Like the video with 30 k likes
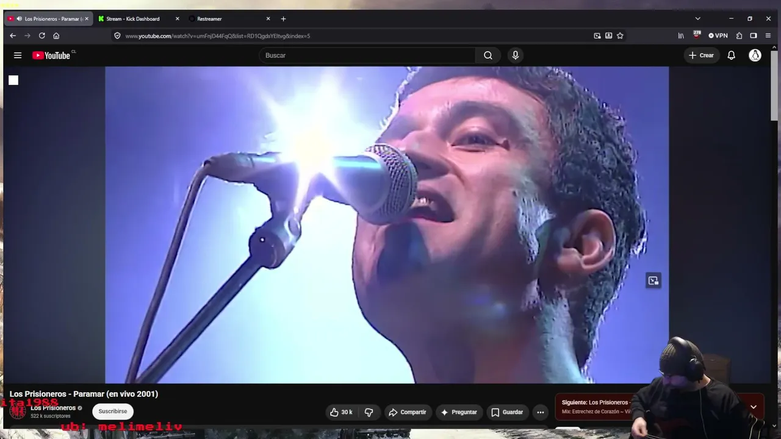781x439 pixels. 341,412
